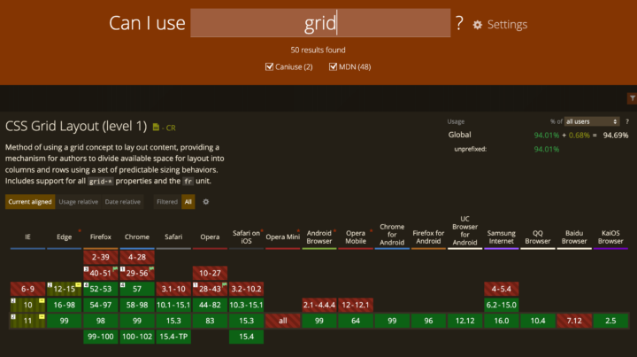Click the usage help question mark
The image size is (637, 357).
coord(627,121)
